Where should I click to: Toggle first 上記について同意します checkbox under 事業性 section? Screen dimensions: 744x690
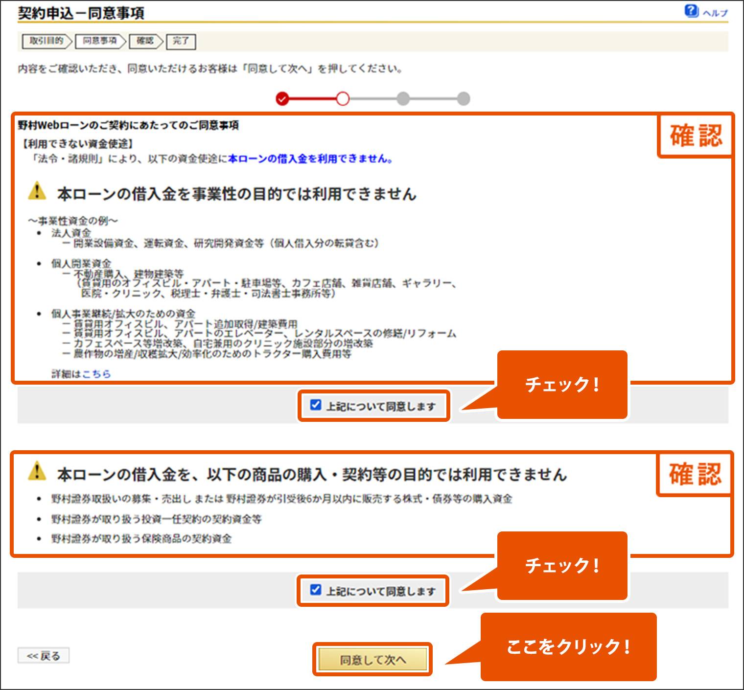coord(316,405)
